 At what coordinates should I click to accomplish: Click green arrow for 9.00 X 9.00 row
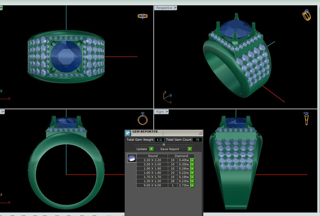tap(192, 185)
